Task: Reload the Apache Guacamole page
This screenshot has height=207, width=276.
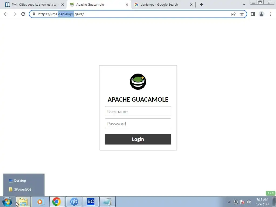Action: pyautogui.click(x=23, y=14)
